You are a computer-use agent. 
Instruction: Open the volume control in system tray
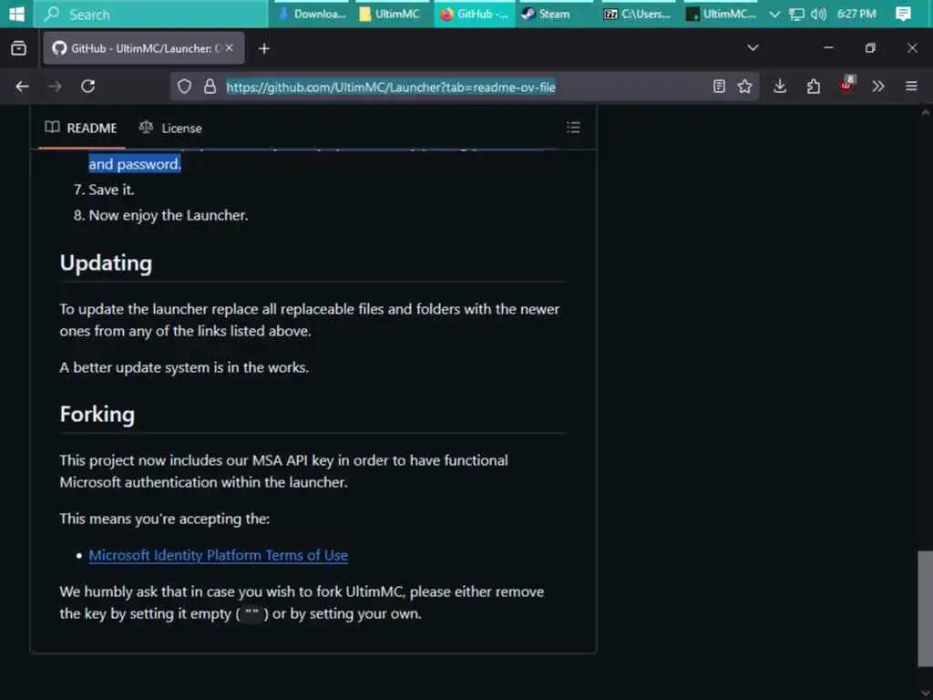818,15
